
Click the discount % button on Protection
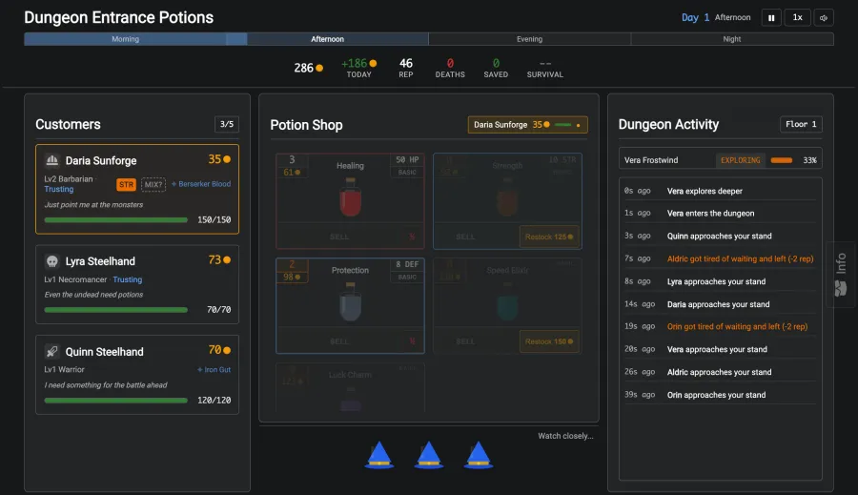coord(412,341)
